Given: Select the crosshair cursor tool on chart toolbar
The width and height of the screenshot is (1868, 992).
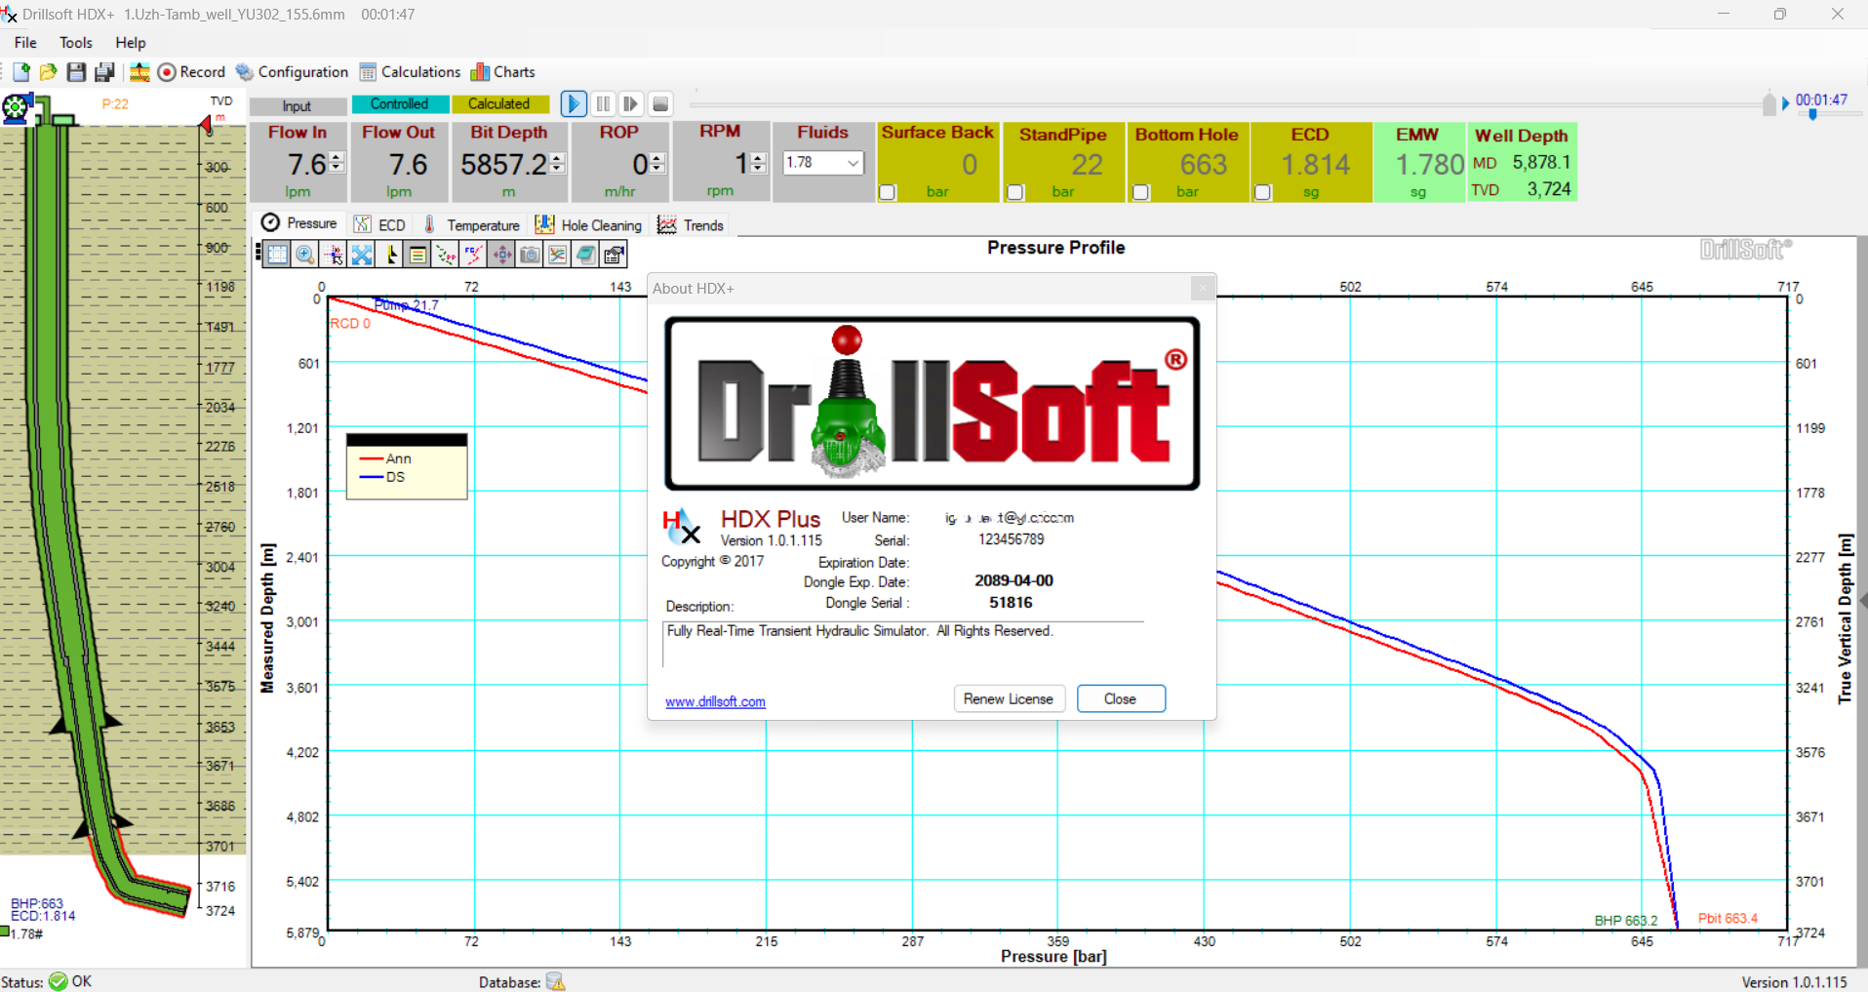Looking at the screenshot, I should click(334, 255).
